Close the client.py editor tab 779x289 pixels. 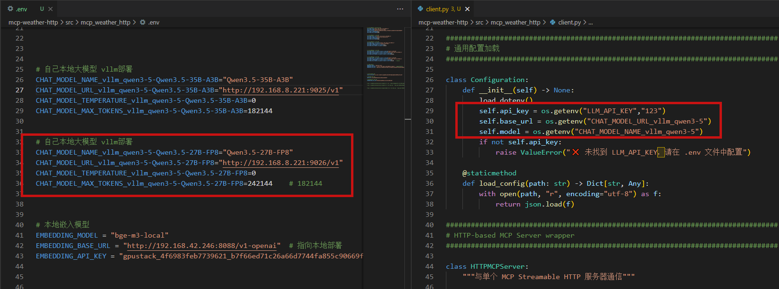(467, 9)
